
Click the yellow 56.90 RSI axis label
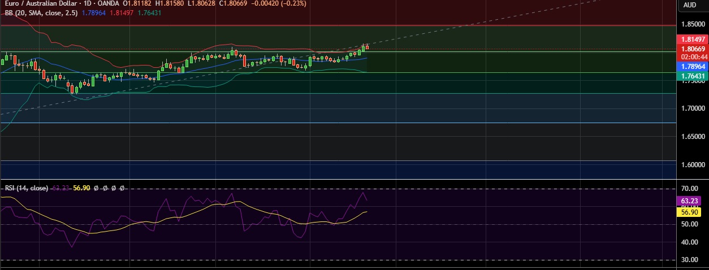pos(689,212)
